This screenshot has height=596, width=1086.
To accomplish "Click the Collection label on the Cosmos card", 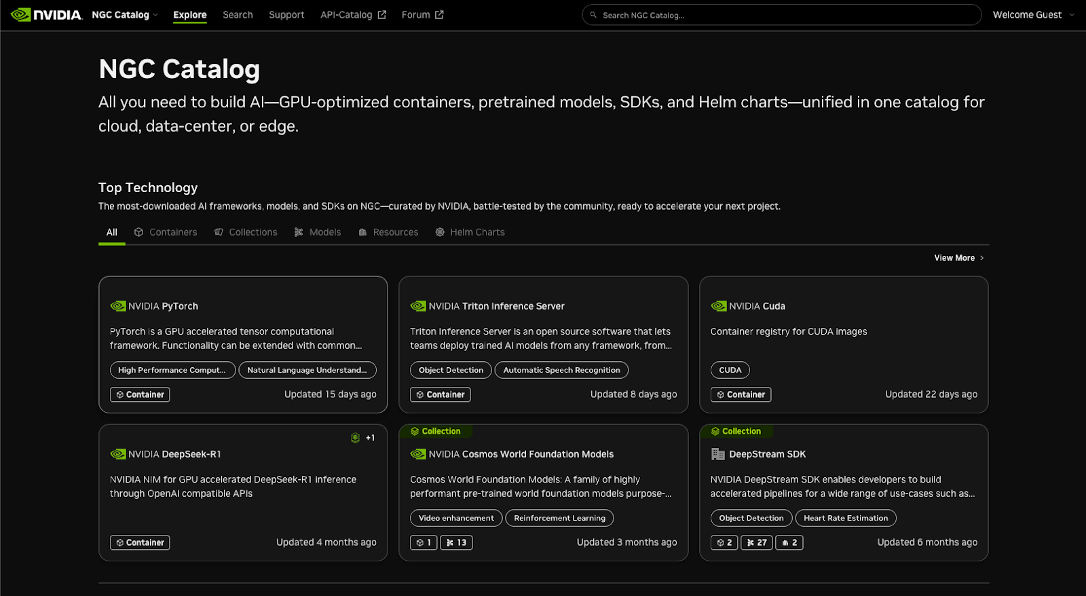I will point(435,431).
